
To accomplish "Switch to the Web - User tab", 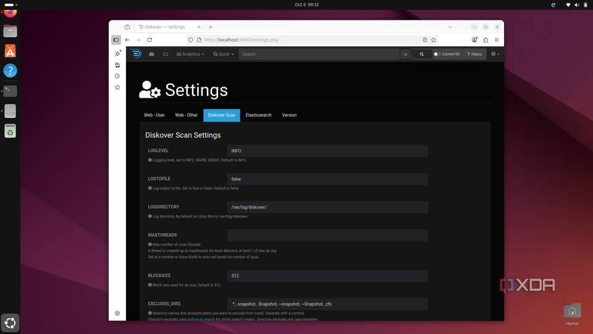I will [x=154, y=115].
